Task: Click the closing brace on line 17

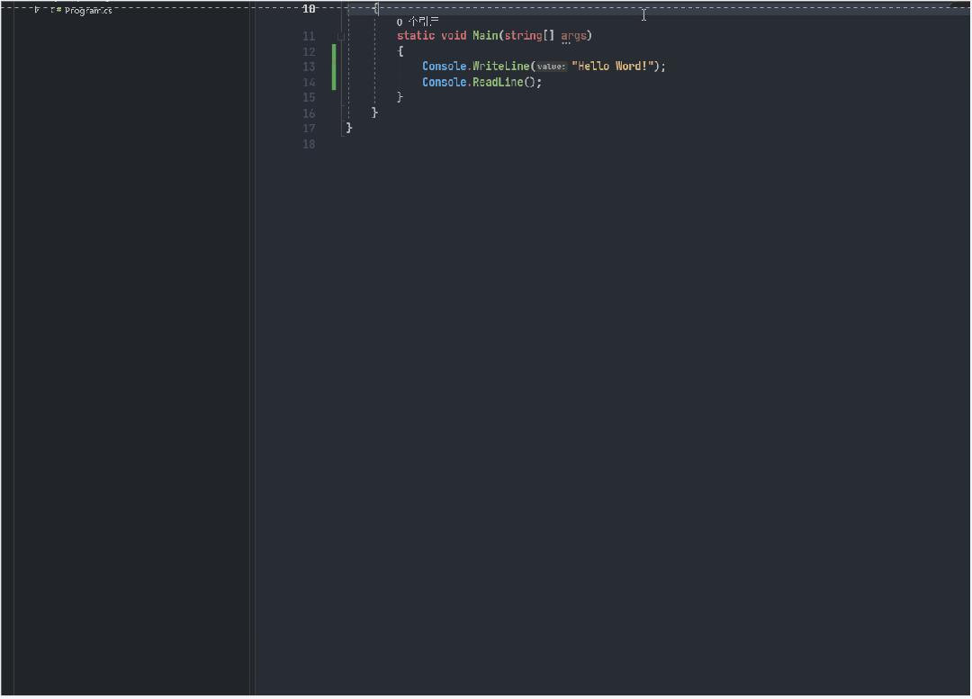Action: point(349,128)
